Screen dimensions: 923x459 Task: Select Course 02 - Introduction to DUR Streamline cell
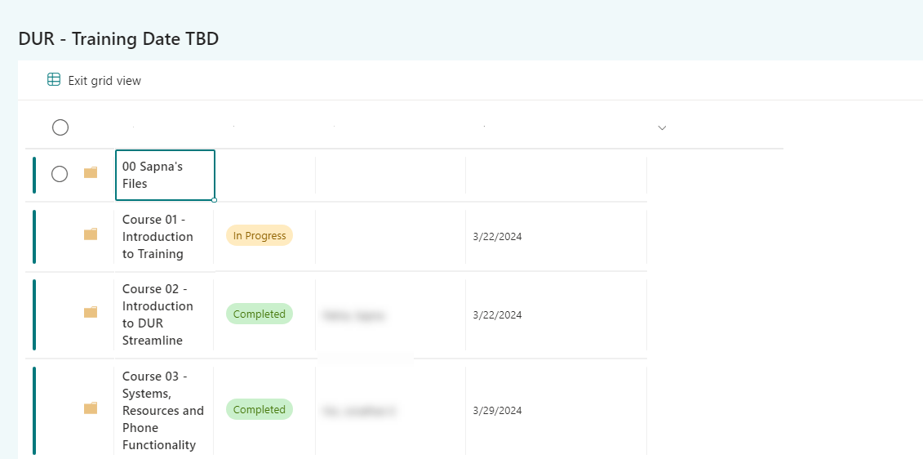click(164, 314)
